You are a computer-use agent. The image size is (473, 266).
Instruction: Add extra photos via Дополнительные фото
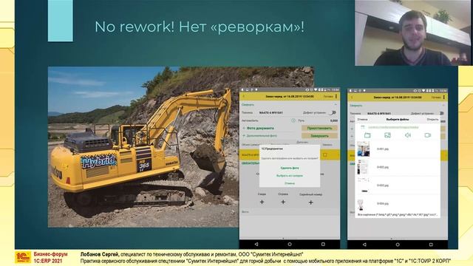259,136
